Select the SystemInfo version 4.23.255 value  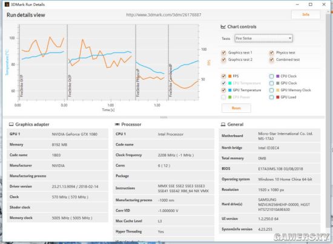[265, 229]
